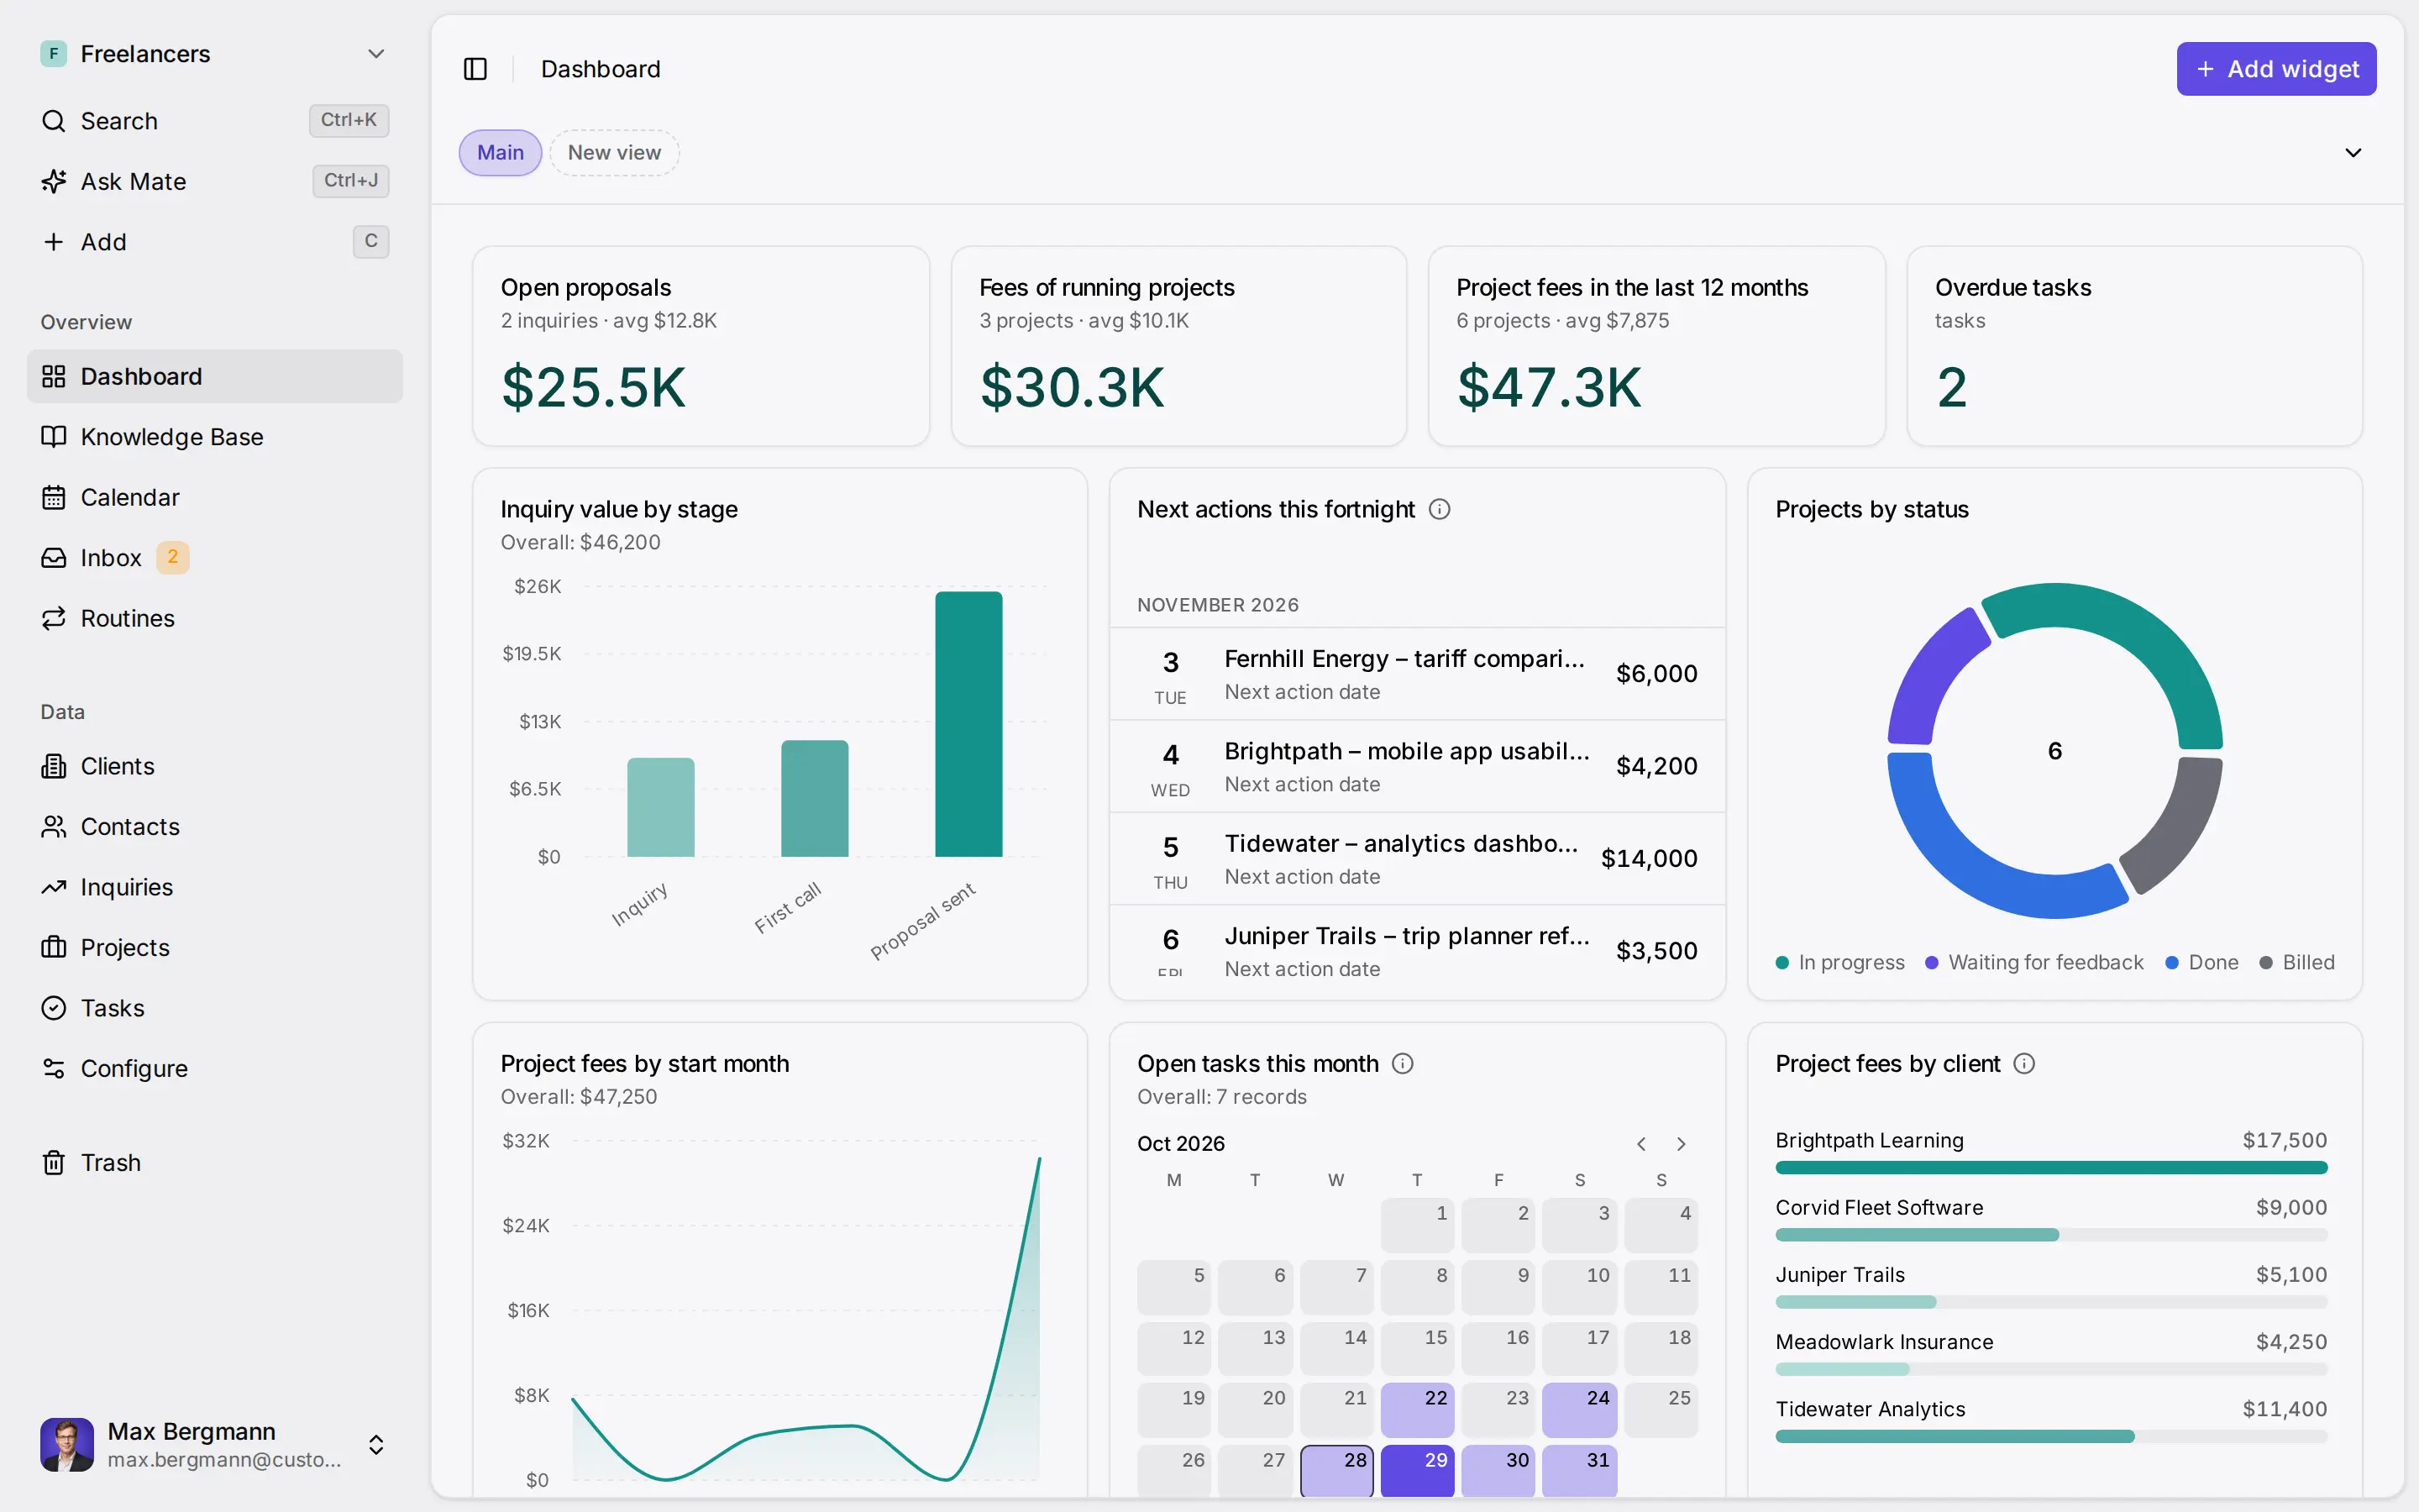Expand the views chevron below Add widget
The height and width of the screenshot is (1512, 2419).
click(2353, 153)
